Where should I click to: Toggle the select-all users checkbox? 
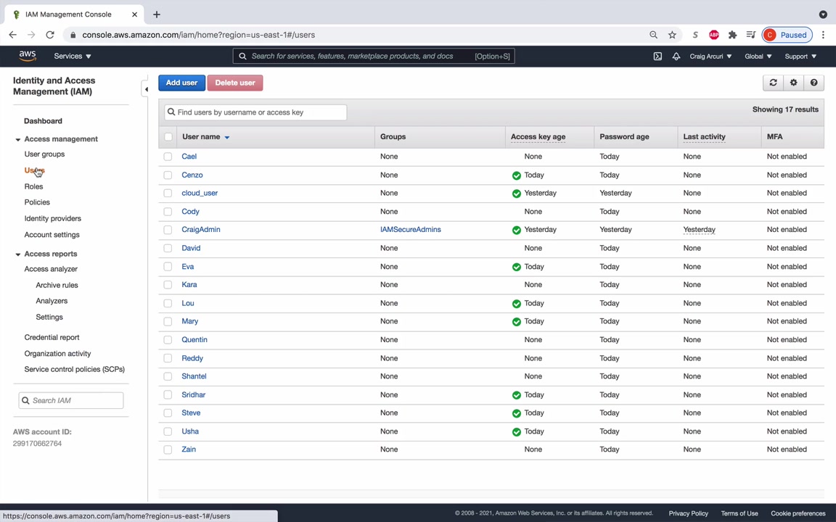pyautogui.click(x=168, y=137)
